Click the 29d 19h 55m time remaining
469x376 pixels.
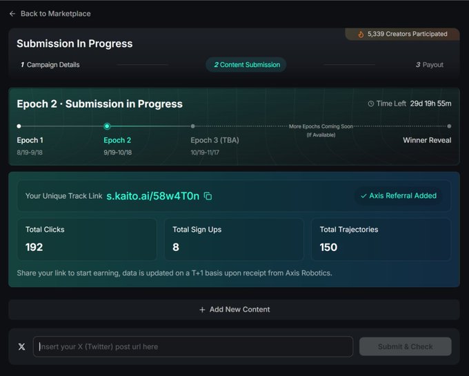[x=430, y=103]
